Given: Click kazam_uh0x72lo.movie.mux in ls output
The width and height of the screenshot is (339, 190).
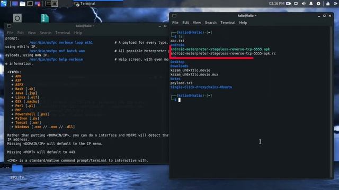Looking at the screenshot, I should point(194,74).
